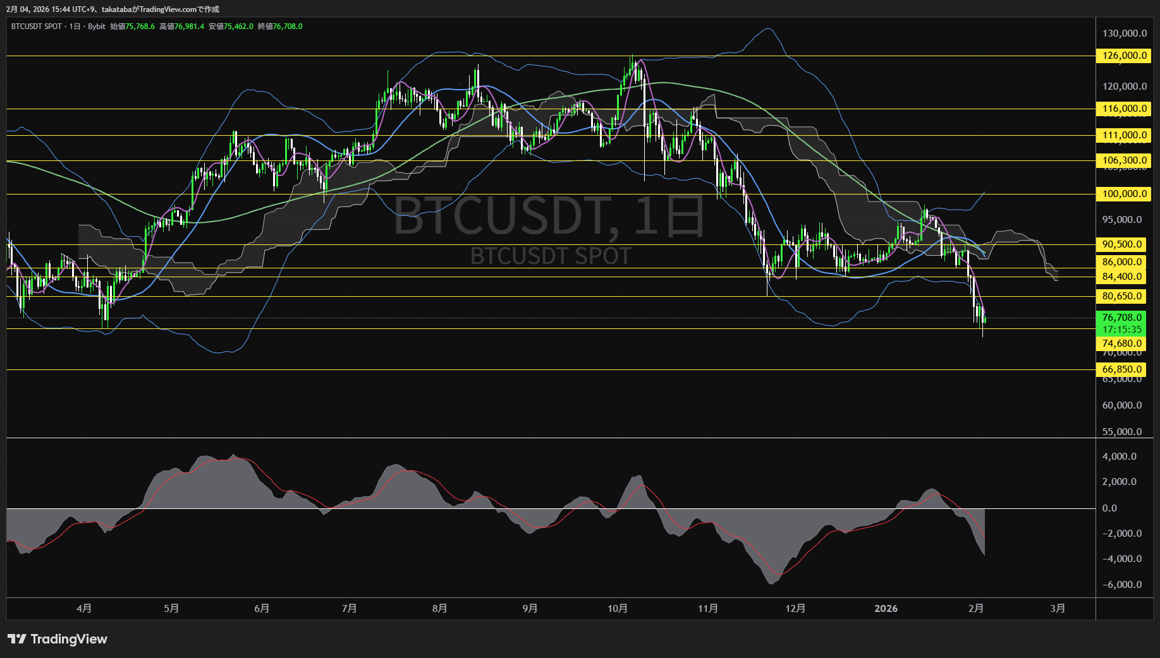The image size is (1160, 658).
Task: Click the countdown timer 17:15:35
Action: click(x=1122, y=330)
